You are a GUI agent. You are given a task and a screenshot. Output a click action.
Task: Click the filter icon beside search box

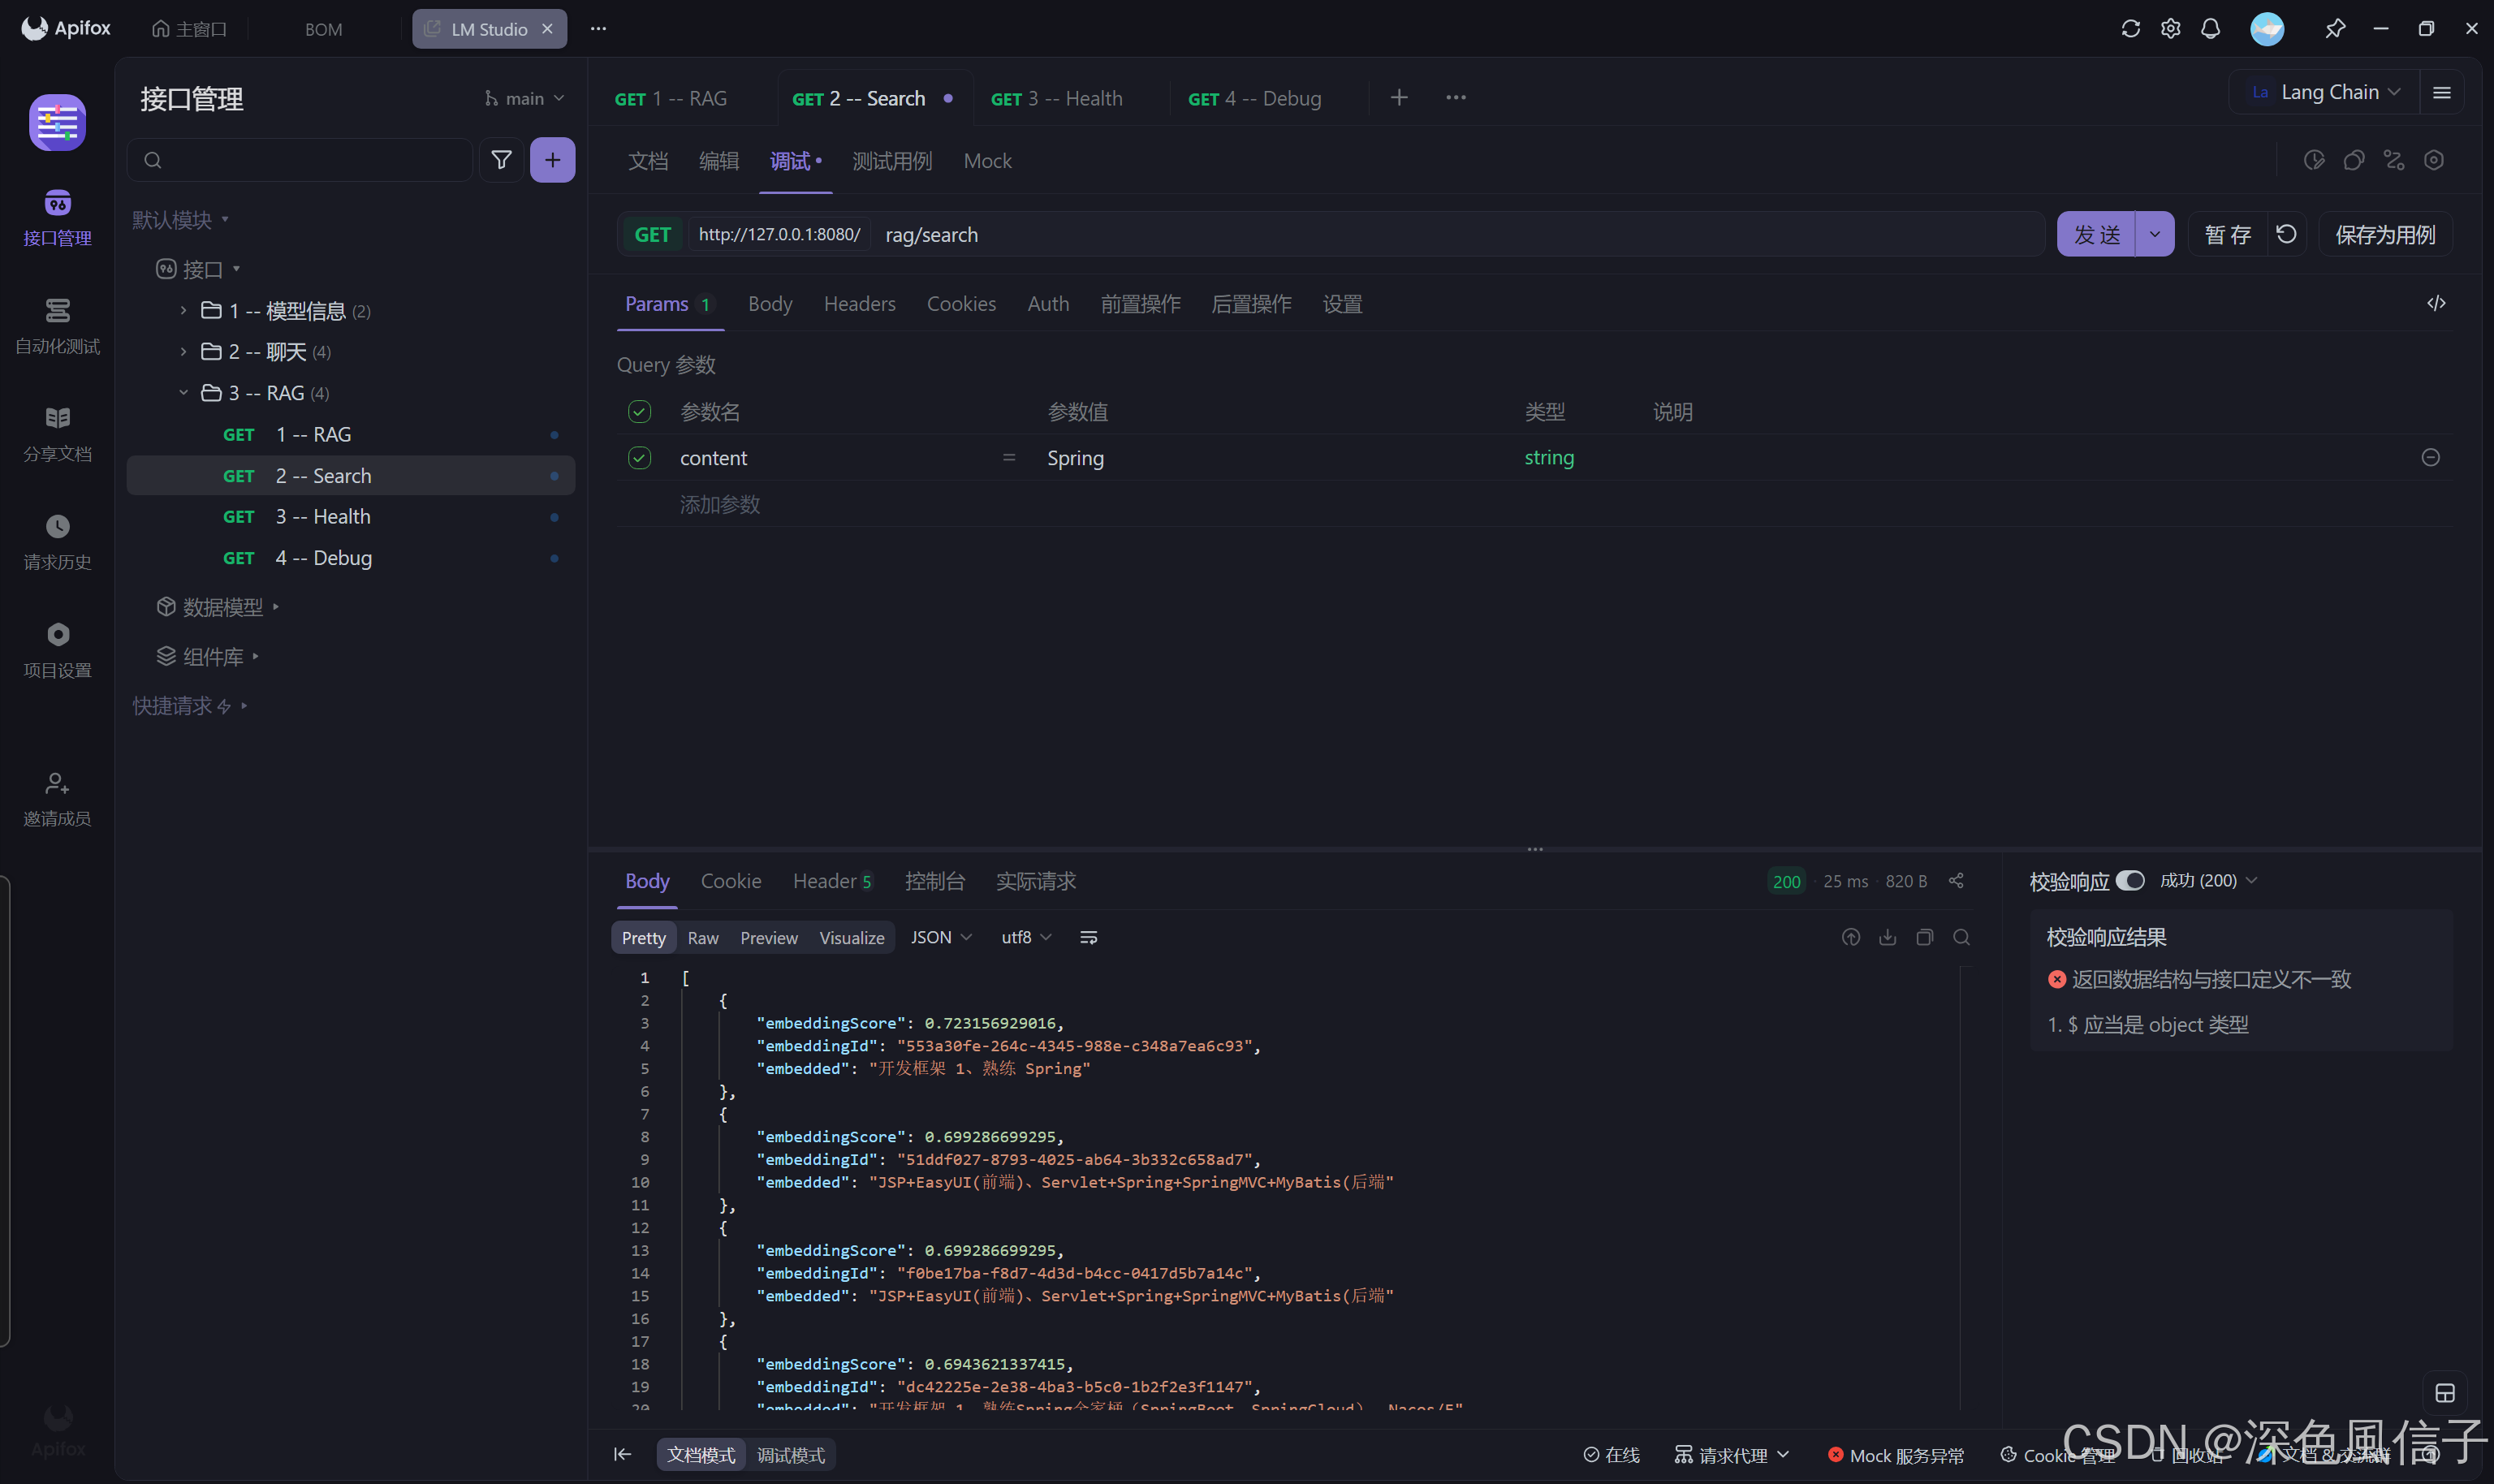(x=501, y=160)
